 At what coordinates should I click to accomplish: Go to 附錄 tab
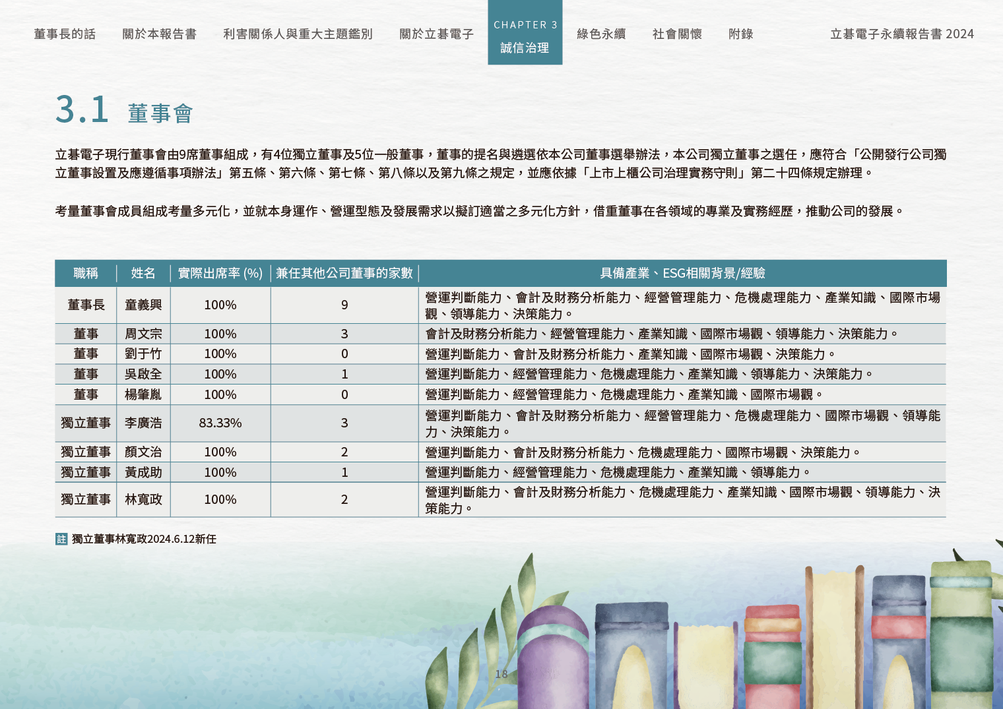(x=741, y=34)
